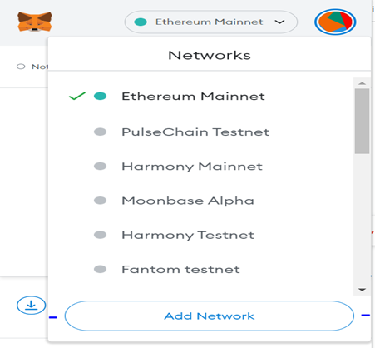Switch to PulseChain Testnet network
Image resolution: width=375 pixels, height=348 pixels.
coord(195,132)
